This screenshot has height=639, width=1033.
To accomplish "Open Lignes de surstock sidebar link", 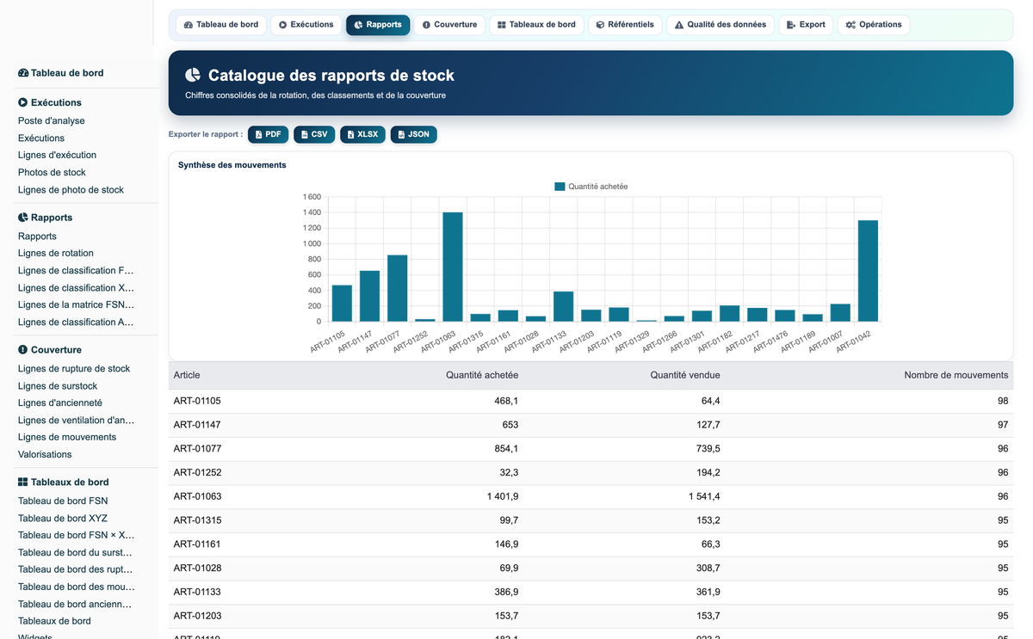I will coord(58,386).
